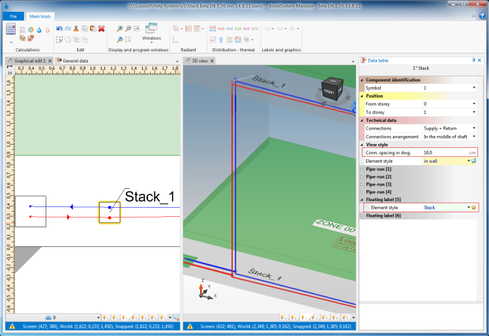Open the File menu tab
The image size is (489, 336).
click(x=13, y=16)
